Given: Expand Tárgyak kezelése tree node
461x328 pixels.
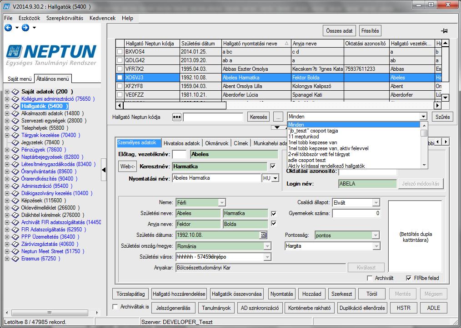Looking at the screenshot, I should [7, 136].
